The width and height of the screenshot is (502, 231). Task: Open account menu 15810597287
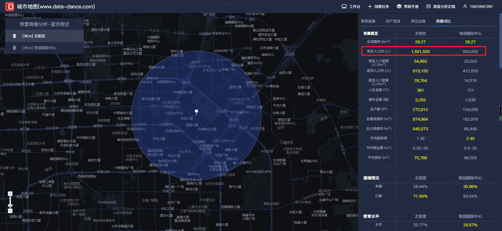coord(481,7)
